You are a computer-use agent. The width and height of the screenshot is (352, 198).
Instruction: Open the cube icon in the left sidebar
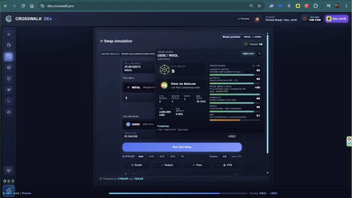[x=9, y=68]
